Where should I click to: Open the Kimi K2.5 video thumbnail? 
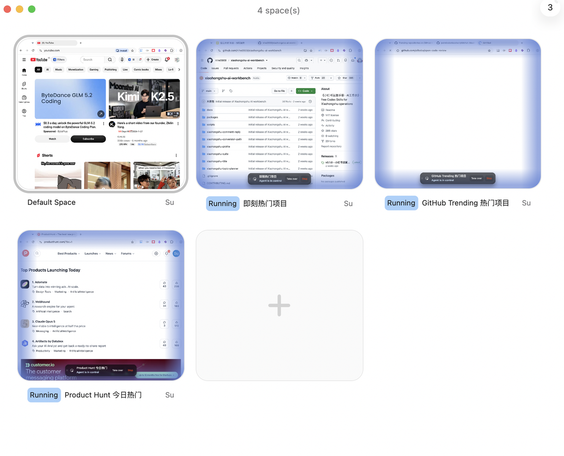(x=145, y=99)
